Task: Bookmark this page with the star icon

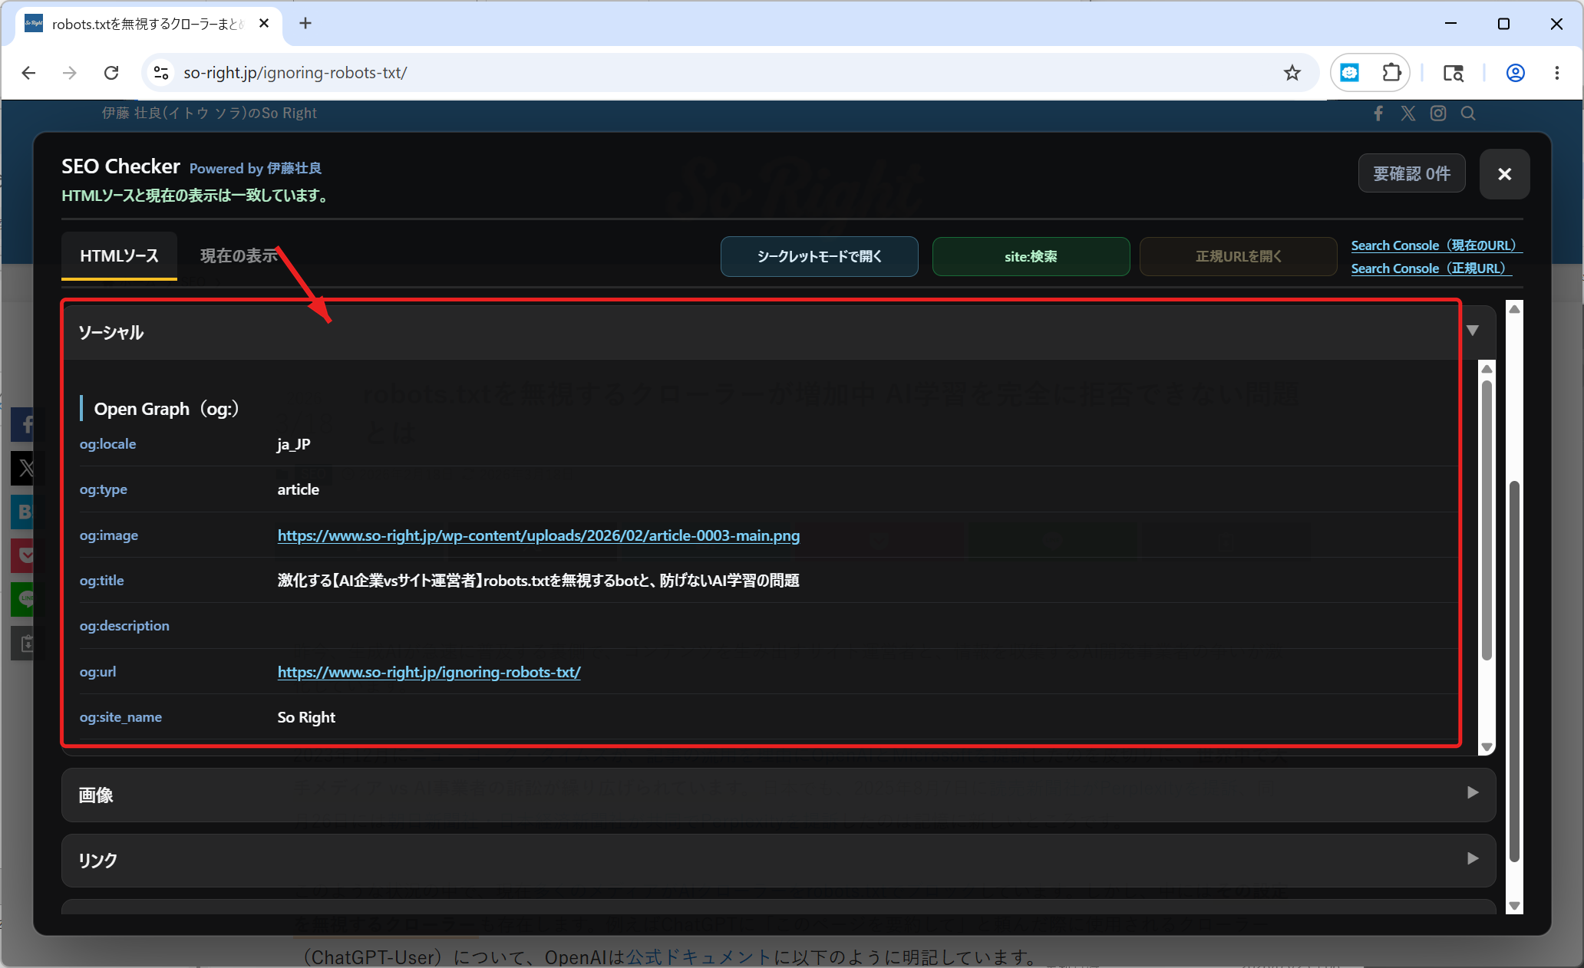Action: click(x=1292, y=73)
